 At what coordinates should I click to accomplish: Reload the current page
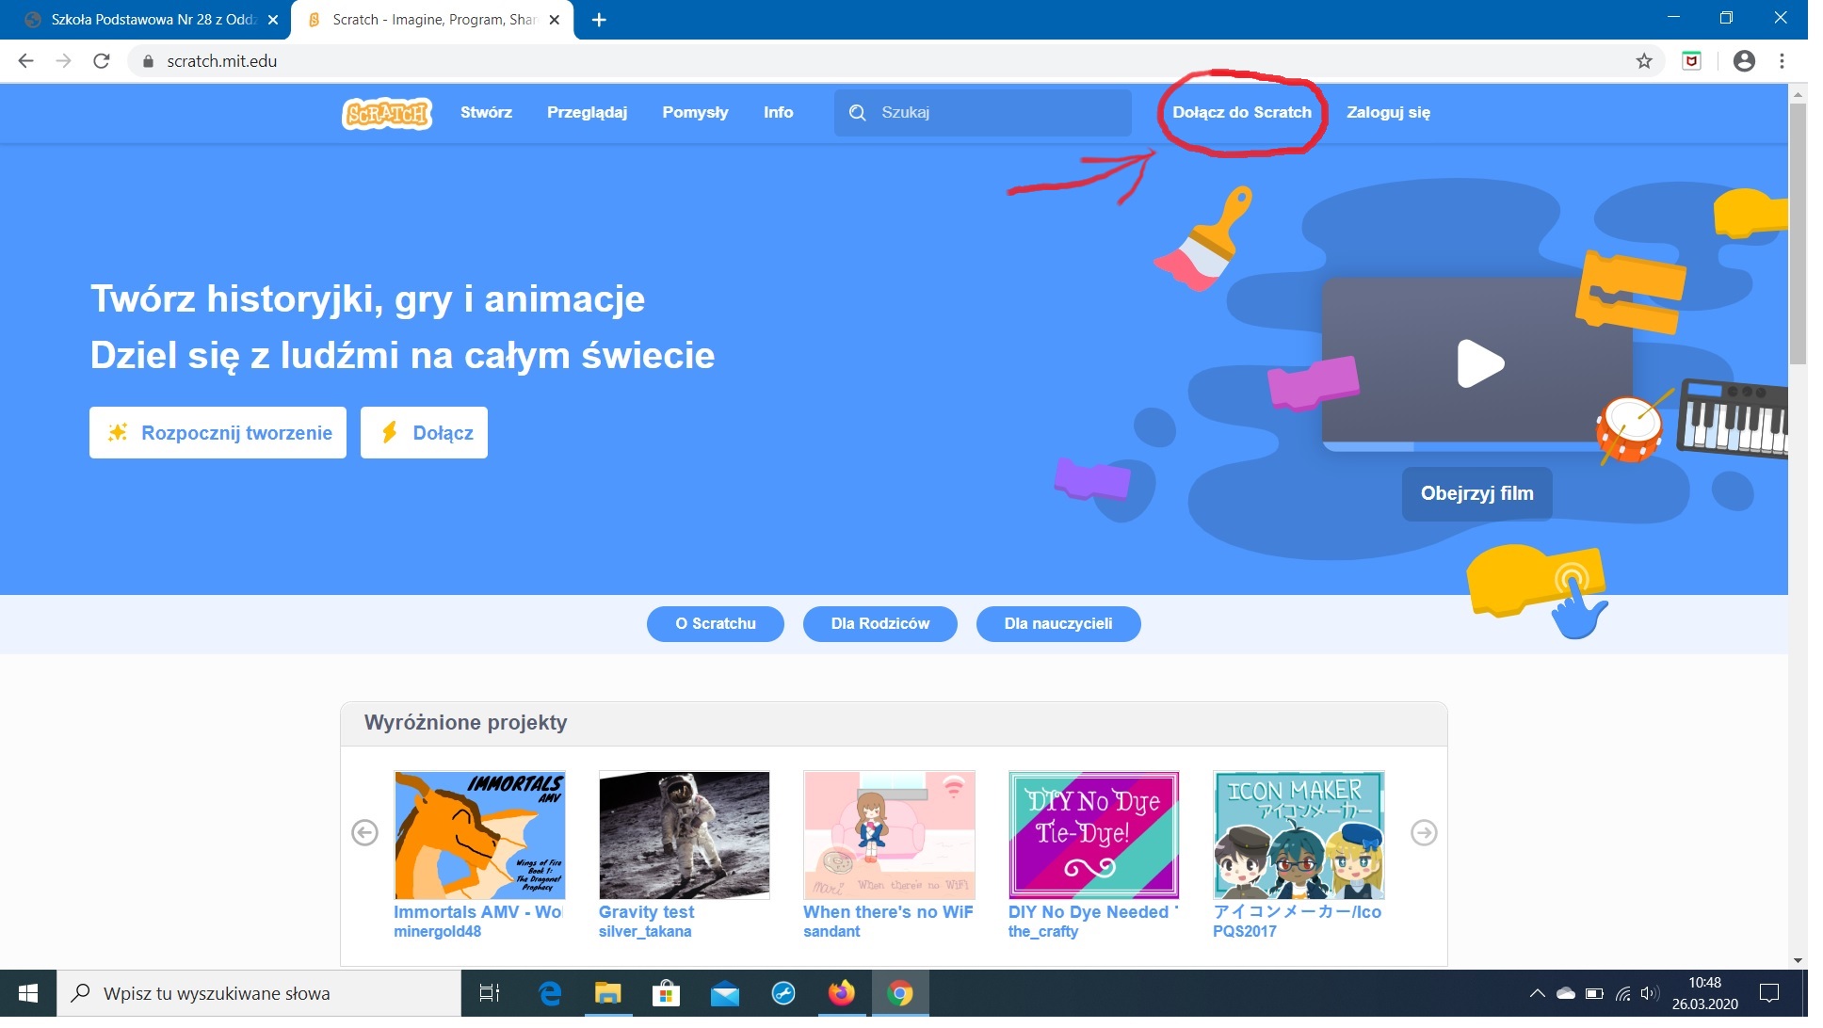tap(102, 61)
